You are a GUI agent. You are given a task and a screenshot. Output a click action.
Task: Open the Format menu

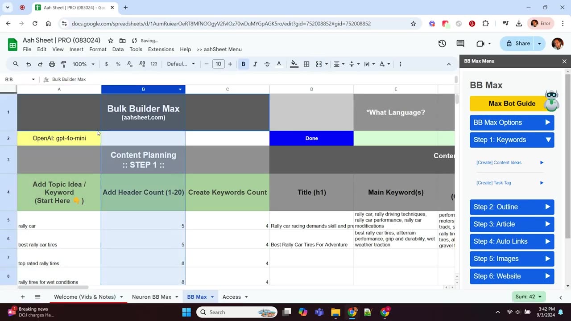click(x=98, y=49)
